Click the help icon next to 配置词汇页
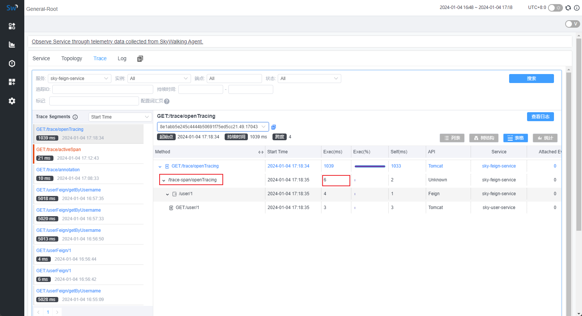582x316 pixels. tap(167, 101)
